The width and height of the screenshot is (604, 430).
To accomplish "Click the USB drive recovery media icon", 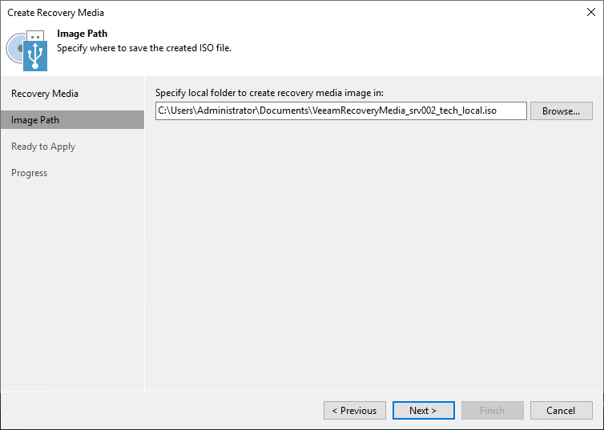I will click(35, 52).
